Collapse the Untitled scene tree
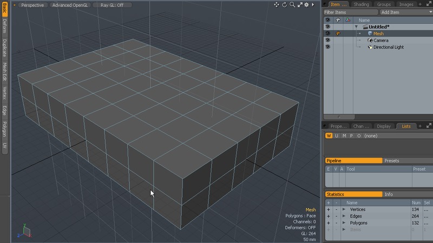Viewport: 433px width, 243px height. pos(357,26)
